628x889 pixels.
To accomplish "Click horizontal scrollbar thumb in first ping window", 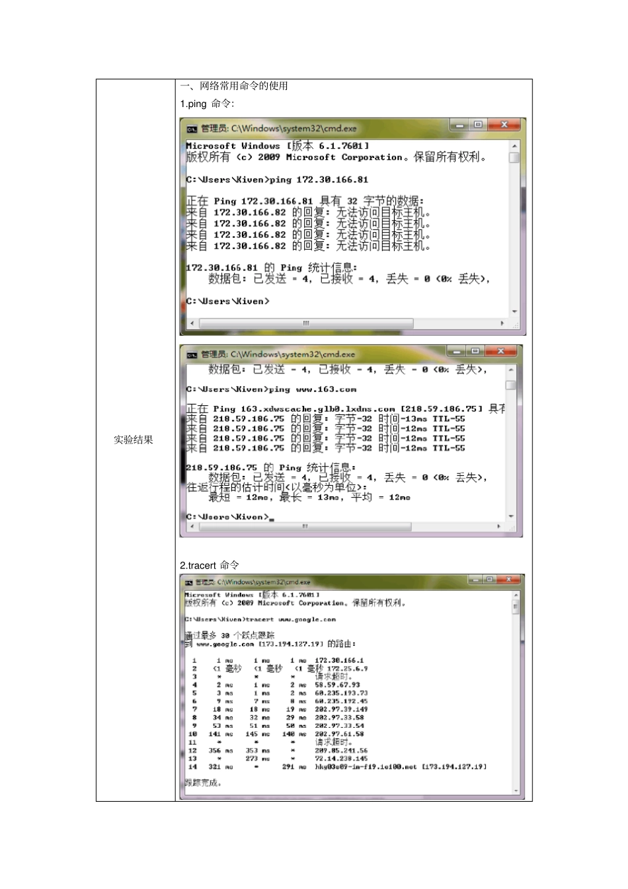I will [x=306, y=323].
